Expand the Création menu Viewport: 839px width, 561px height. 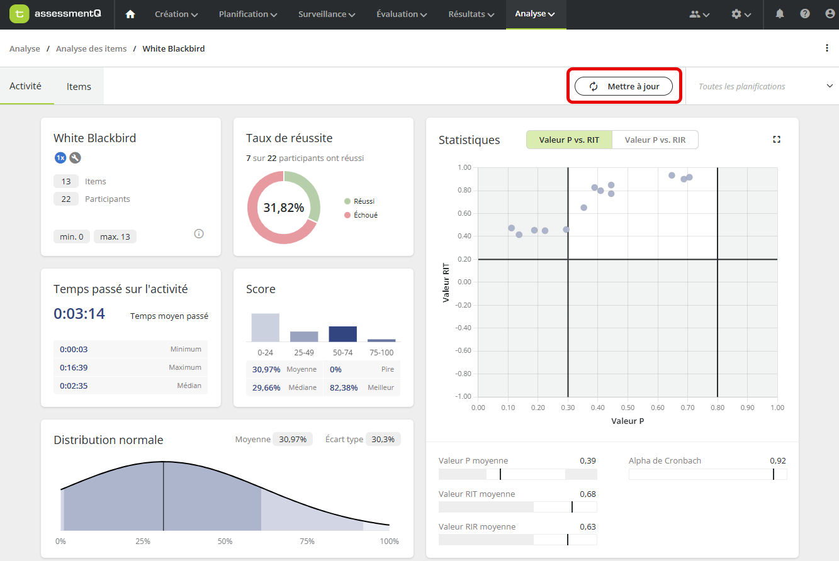pos(176,14)
